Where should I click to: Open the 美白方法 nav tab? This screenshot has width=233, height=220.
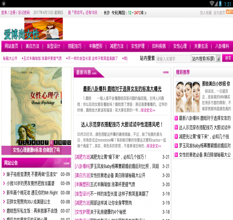tap(32, 46)
